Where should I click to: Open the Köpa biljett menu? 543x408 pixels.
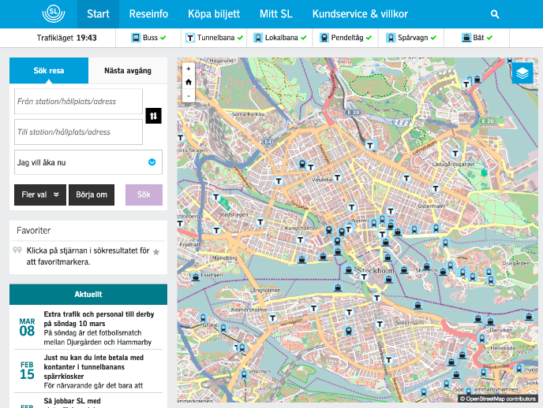point(214,14)
